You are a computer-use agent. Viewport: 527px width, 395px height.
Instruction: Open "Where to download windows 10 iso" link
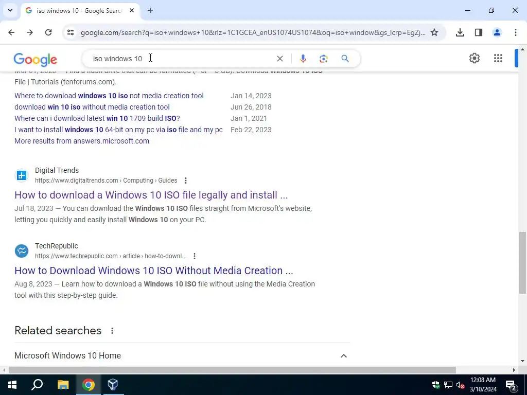click(109, 96)
